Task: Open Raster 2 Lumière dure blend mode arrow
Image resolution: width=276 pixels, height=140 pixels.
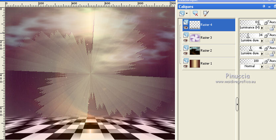Action: click(262, 54)
